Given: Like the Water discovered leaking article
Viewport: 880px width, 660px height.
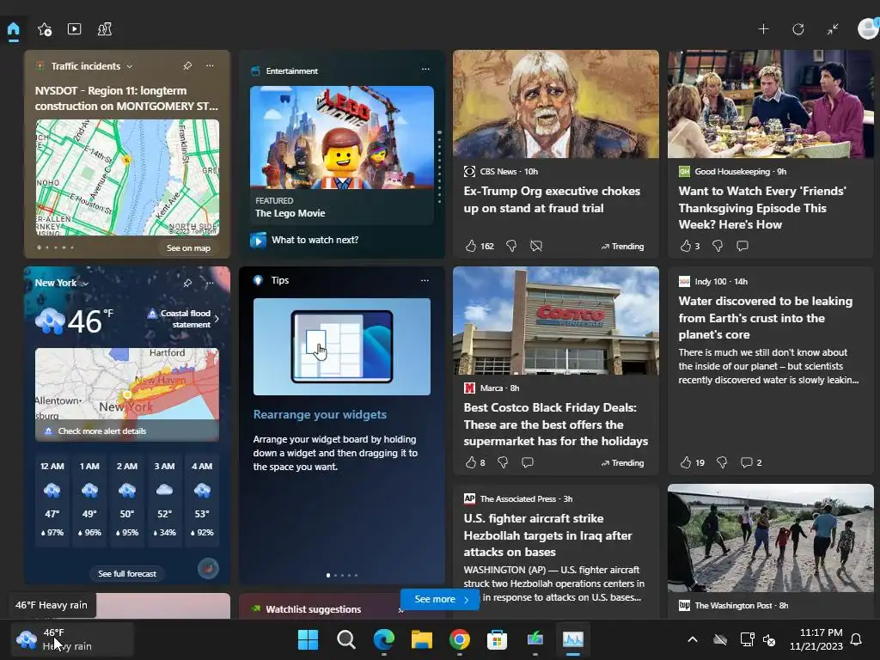Looking at the screenshot, I should [x=685, y=462].
